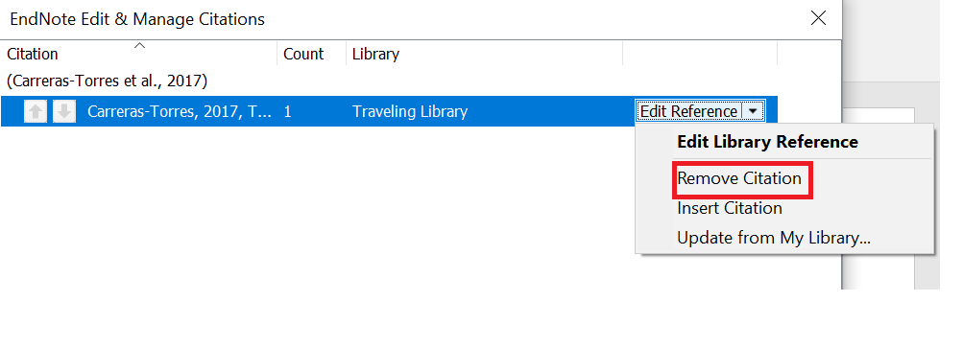Select Remove Citation in the dropdown menu
Screen dimensions: 963x348
coord(739,178)
